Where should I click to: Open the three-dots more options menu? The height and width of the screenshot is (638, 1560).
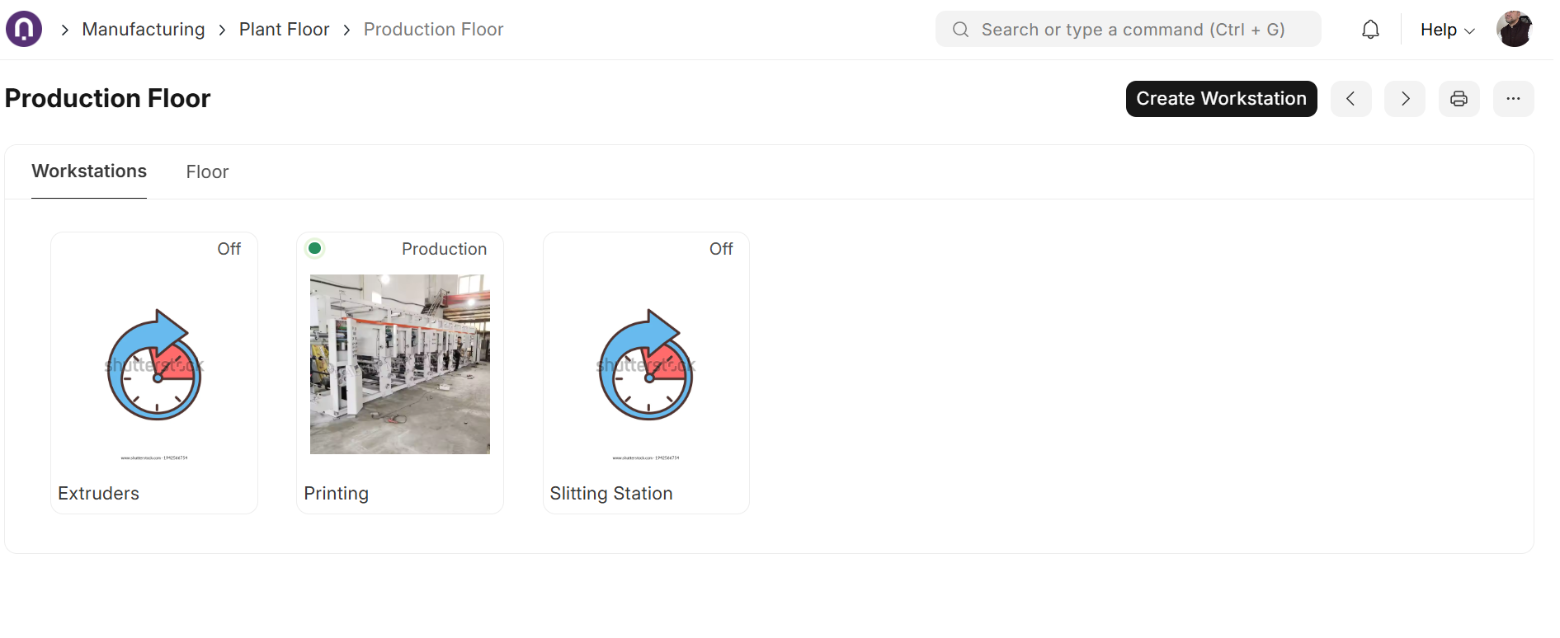(1513, 99)
